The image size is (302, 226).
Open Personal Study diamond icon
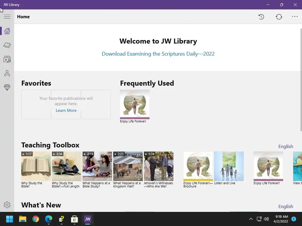pos(7,87)
